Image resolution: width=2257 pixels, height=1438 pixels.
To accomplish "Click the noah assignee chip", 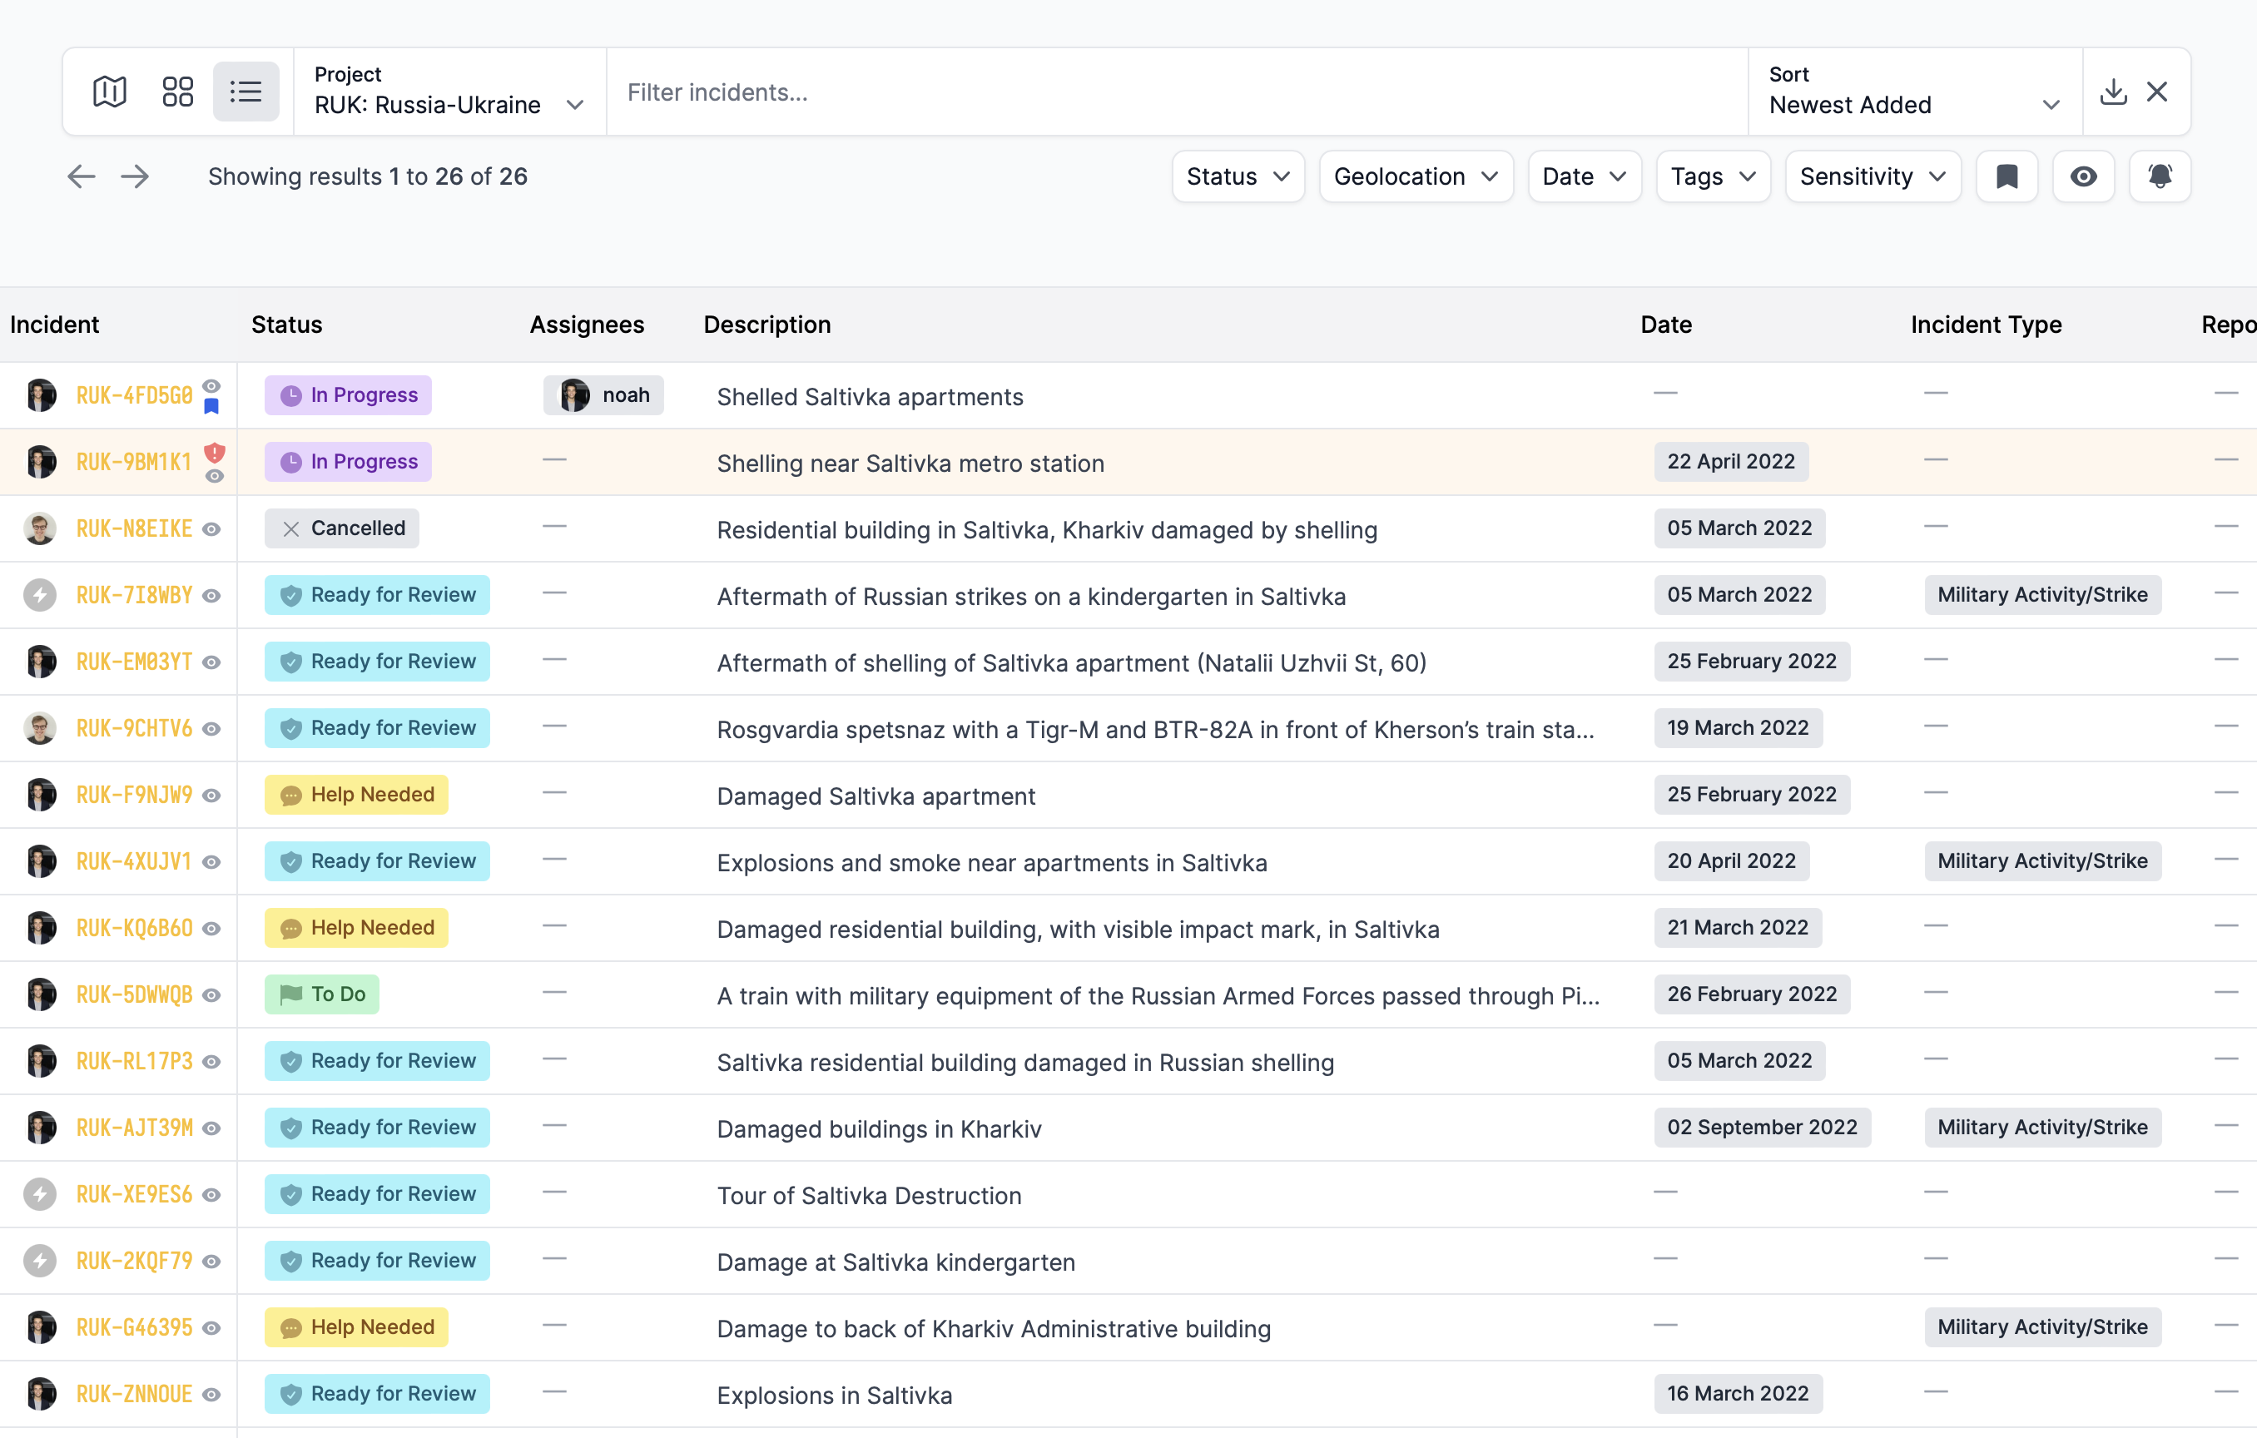I will tap(603, 395).
